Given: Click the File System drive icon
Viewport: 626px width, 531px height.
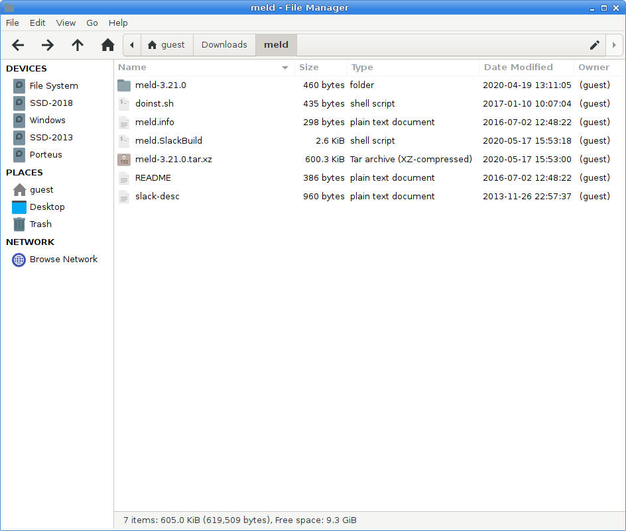Looking at the screenshot, I should tap(19, 85).
